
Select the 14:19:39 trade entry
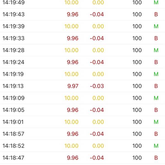point(82,26)
